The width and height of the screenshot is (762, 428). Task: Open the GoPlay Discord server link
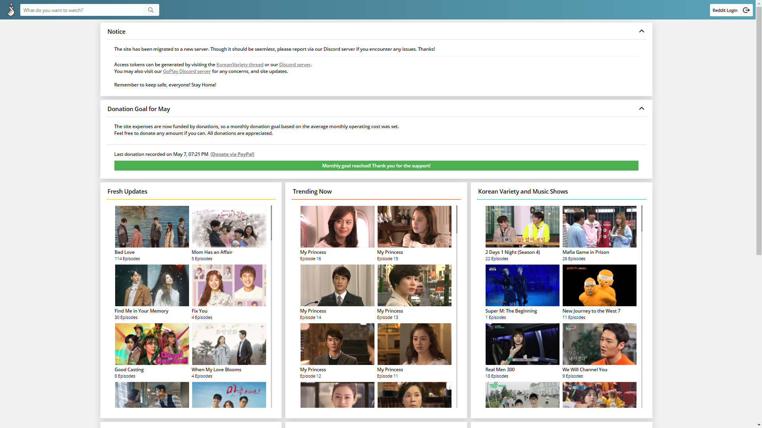(x=187, y=71)
